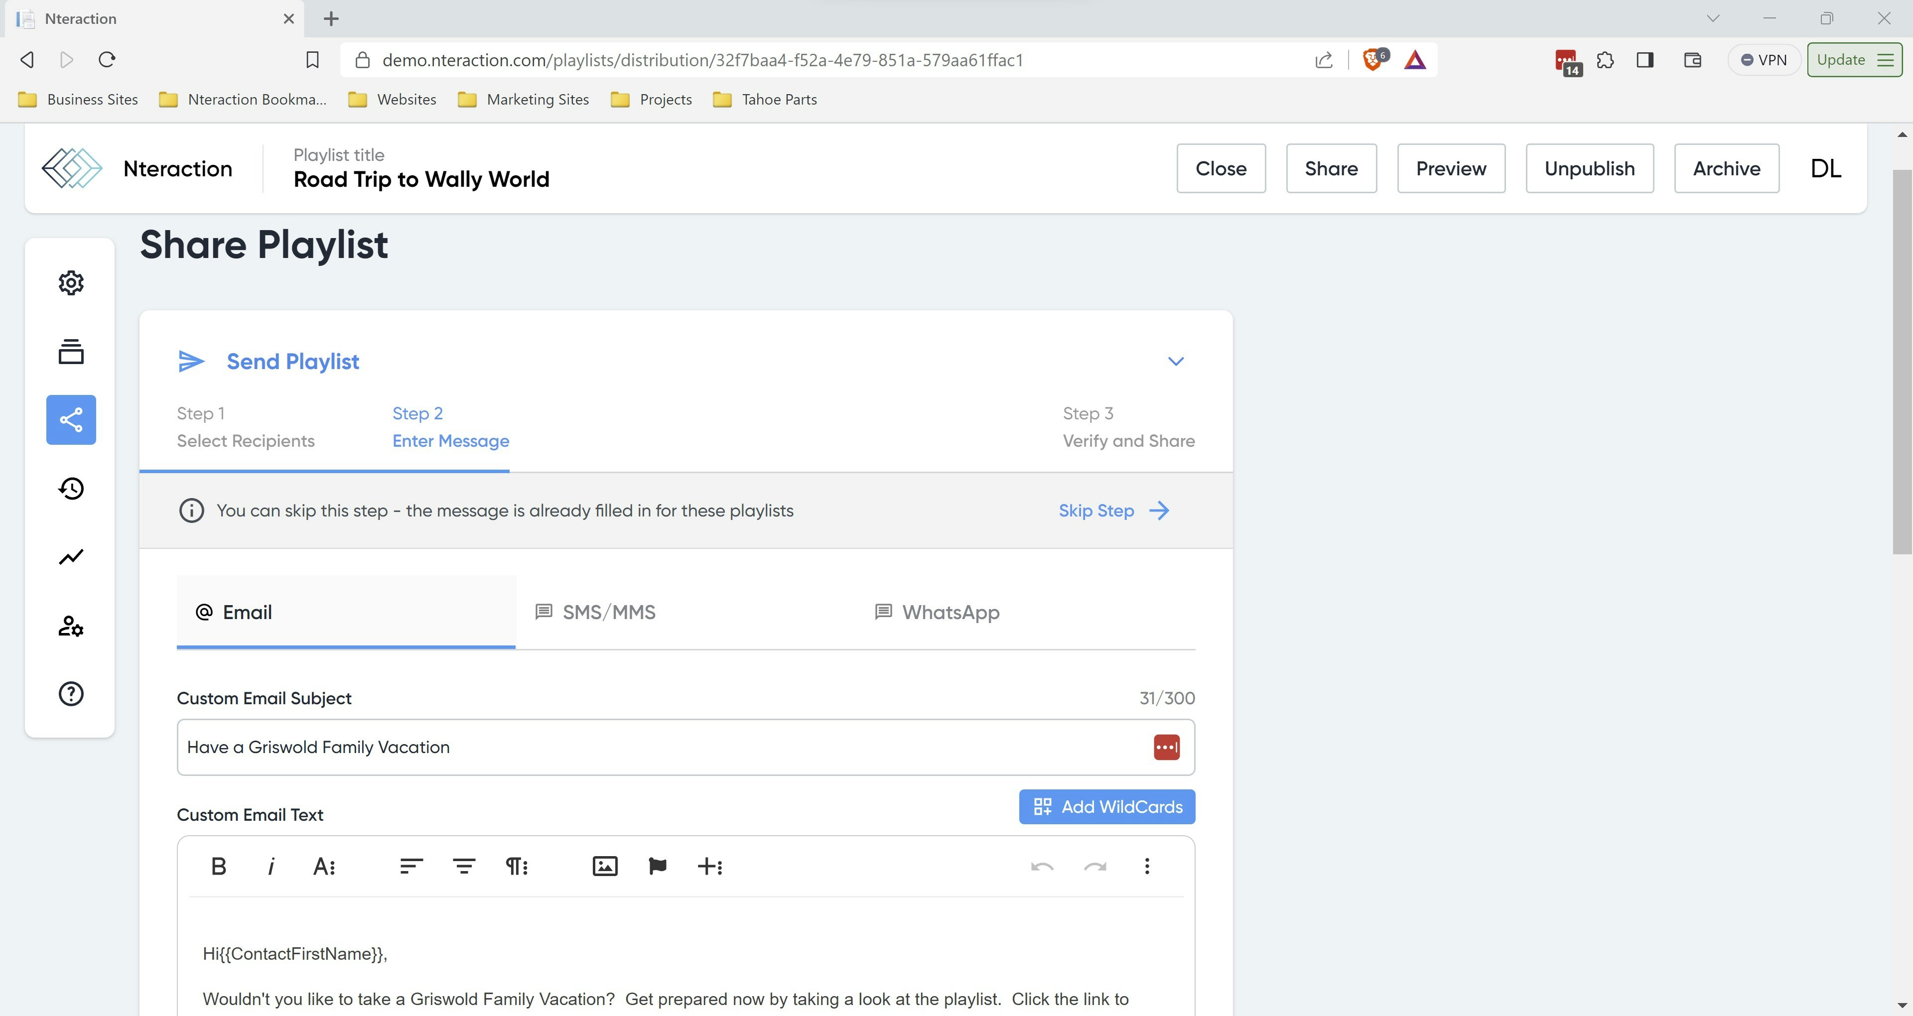The width and height of the screenshot is (1913, 1016).
Task: Click the flag icon in editor toolbar
Action: coord(657,866)
